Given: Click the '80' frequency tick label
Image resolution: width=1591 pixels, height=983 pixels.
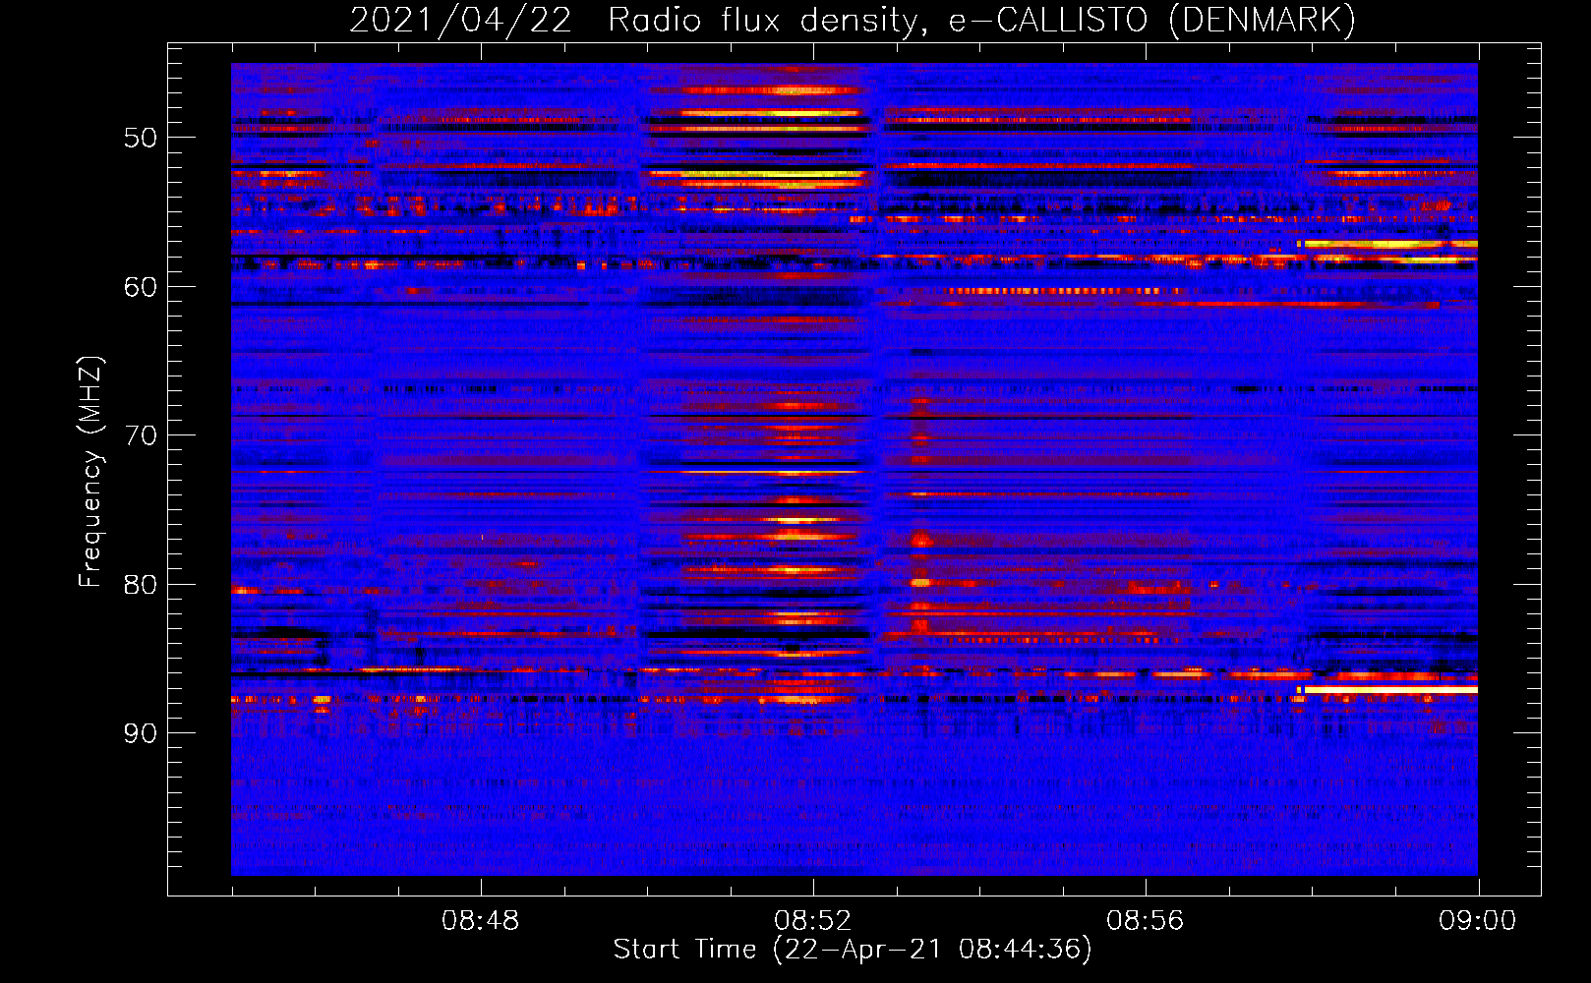Looking at the screenshot, I should click(x=141, y=585).
